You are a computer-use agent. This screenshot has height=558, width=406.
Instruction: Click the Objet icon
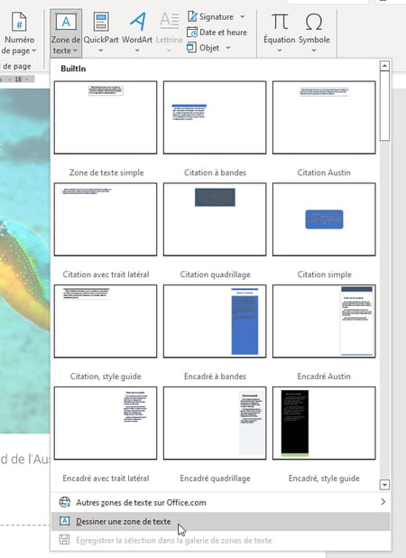coord(191,47)
